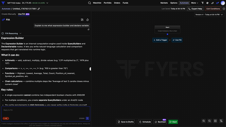
Task: Click the Schedule button
Action: pyautogui.click(x=145, y=122)
